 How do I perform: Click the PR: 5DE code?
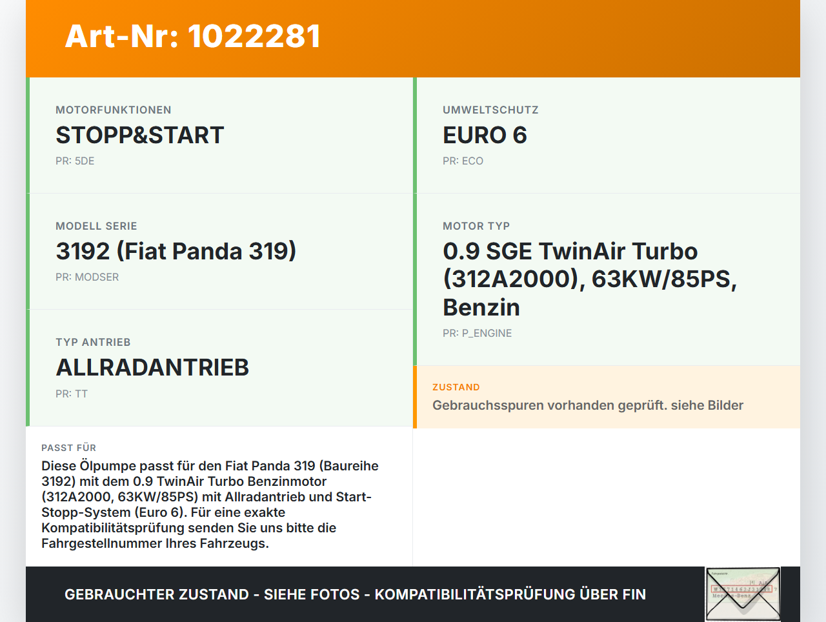75,161
